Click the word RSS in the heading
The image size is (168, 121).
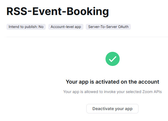(x=17, y=11)
